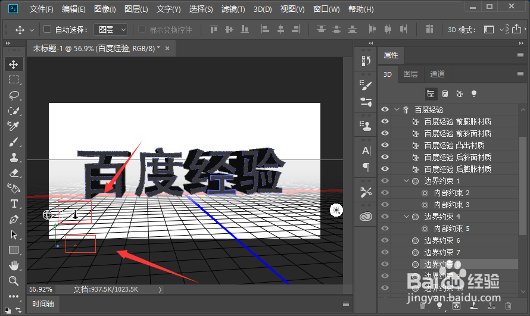This screenshot has height=316, width=530.
Task: Select the Zoom tool
Action: tap(14, 280)
